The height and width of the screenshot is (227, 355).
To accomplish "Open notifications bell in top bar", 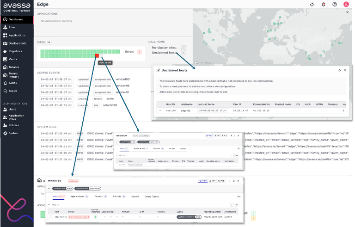I will click(323, 4).
